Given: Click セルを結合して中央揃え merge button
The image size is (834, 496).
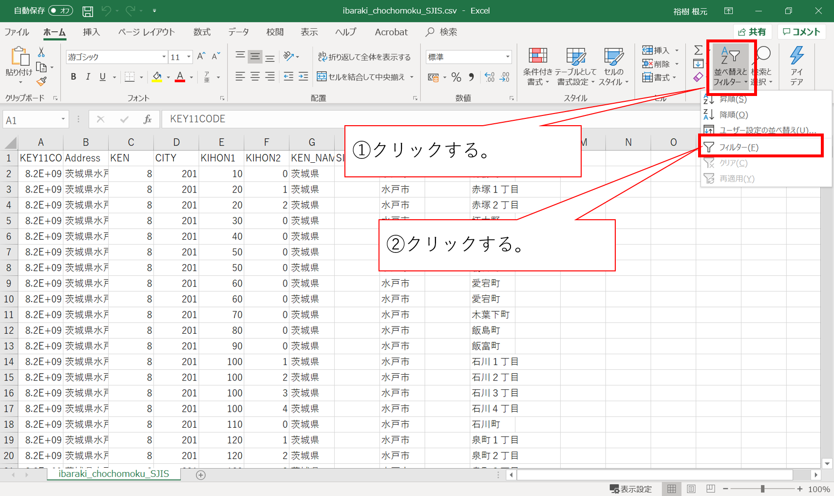Looking at the screenshot, I should 361,77.
